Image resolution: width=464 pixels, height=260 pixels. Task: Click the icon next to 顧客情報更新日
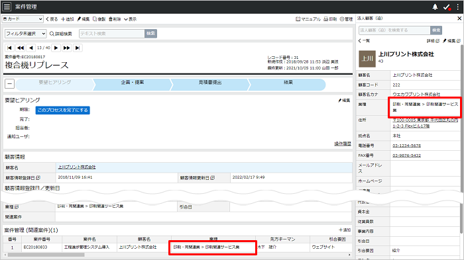tap(213, 178)
